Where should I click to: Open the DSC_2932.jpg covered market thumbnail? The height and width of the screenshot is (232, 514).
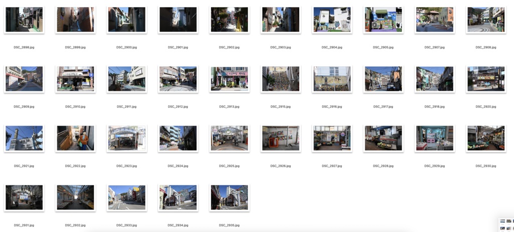[x=75, y=197]
